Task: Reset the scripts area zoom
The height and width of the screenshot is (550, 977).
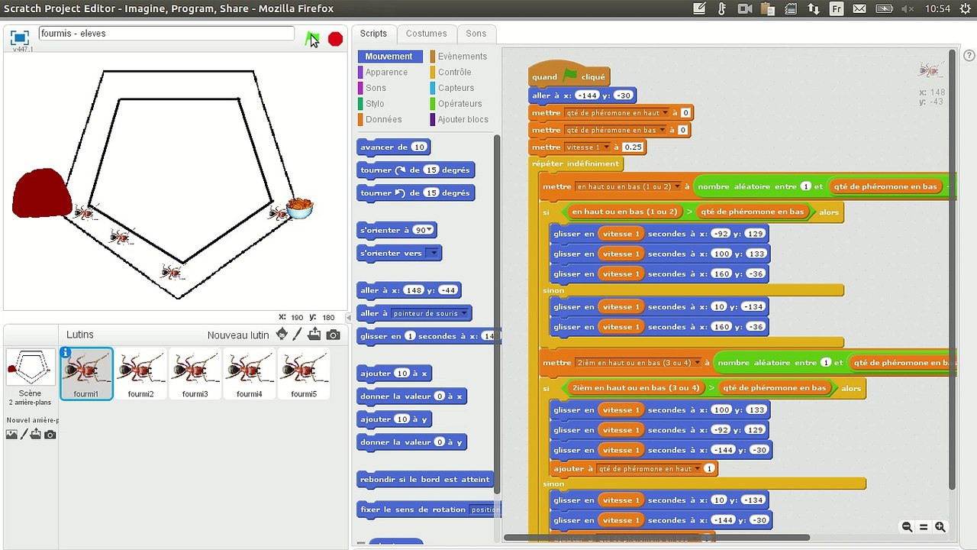Action: 924,527
